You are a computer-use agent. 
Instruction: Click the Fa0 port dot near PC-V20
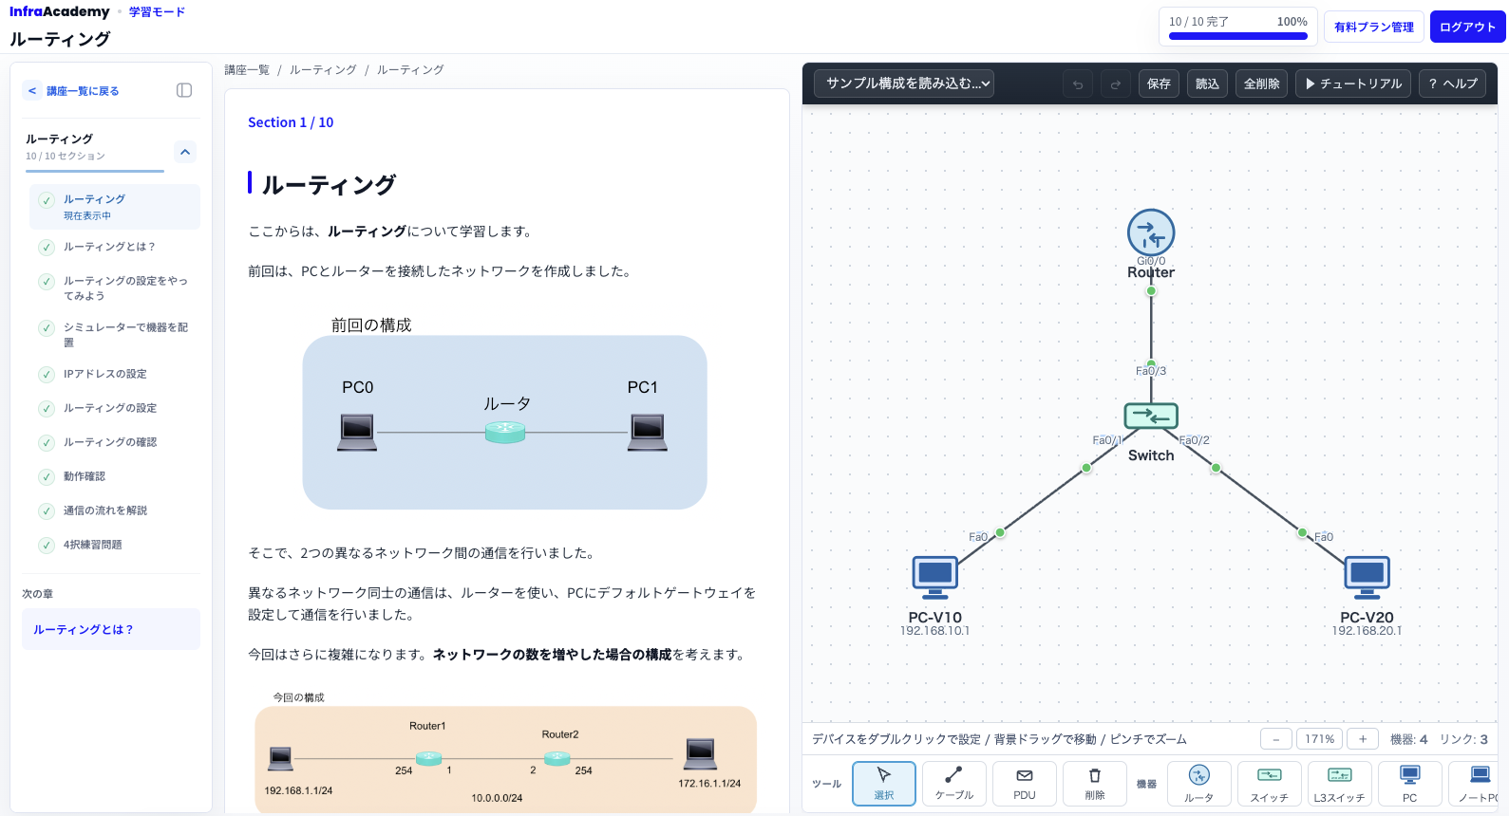coord(1303,533)
